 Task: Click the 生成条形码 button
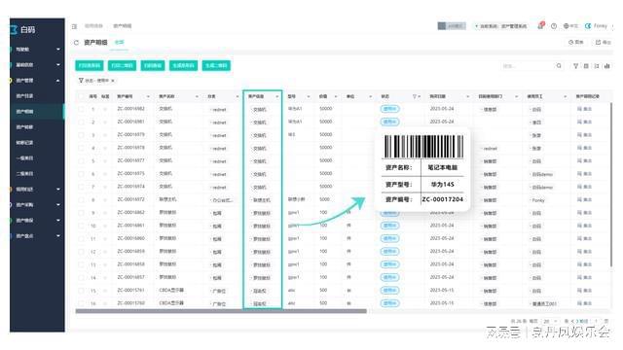184,65
